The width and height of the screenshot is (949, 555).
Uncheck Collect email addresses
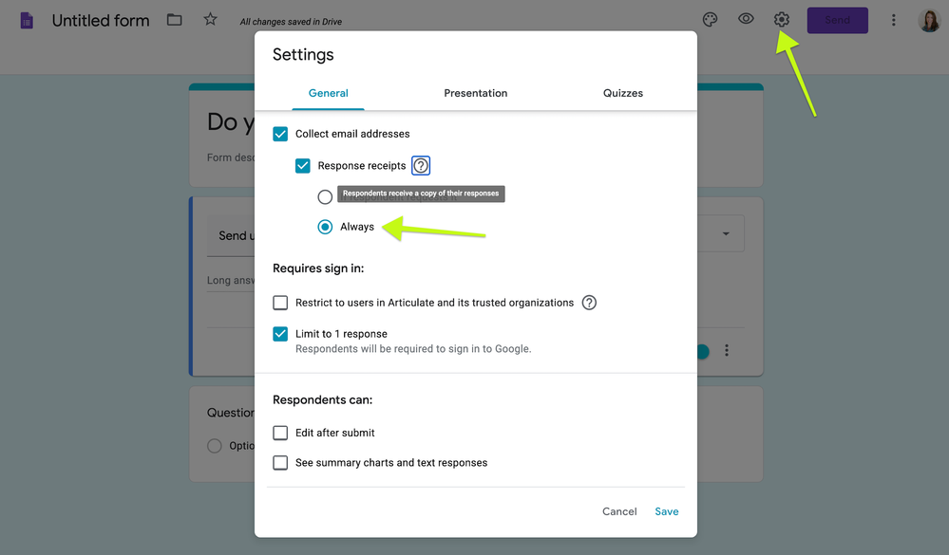(x=280, y=134)
